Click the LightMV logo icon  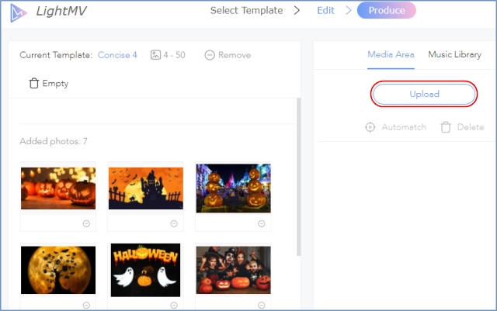pyautogui.click(x=18, y=12)
